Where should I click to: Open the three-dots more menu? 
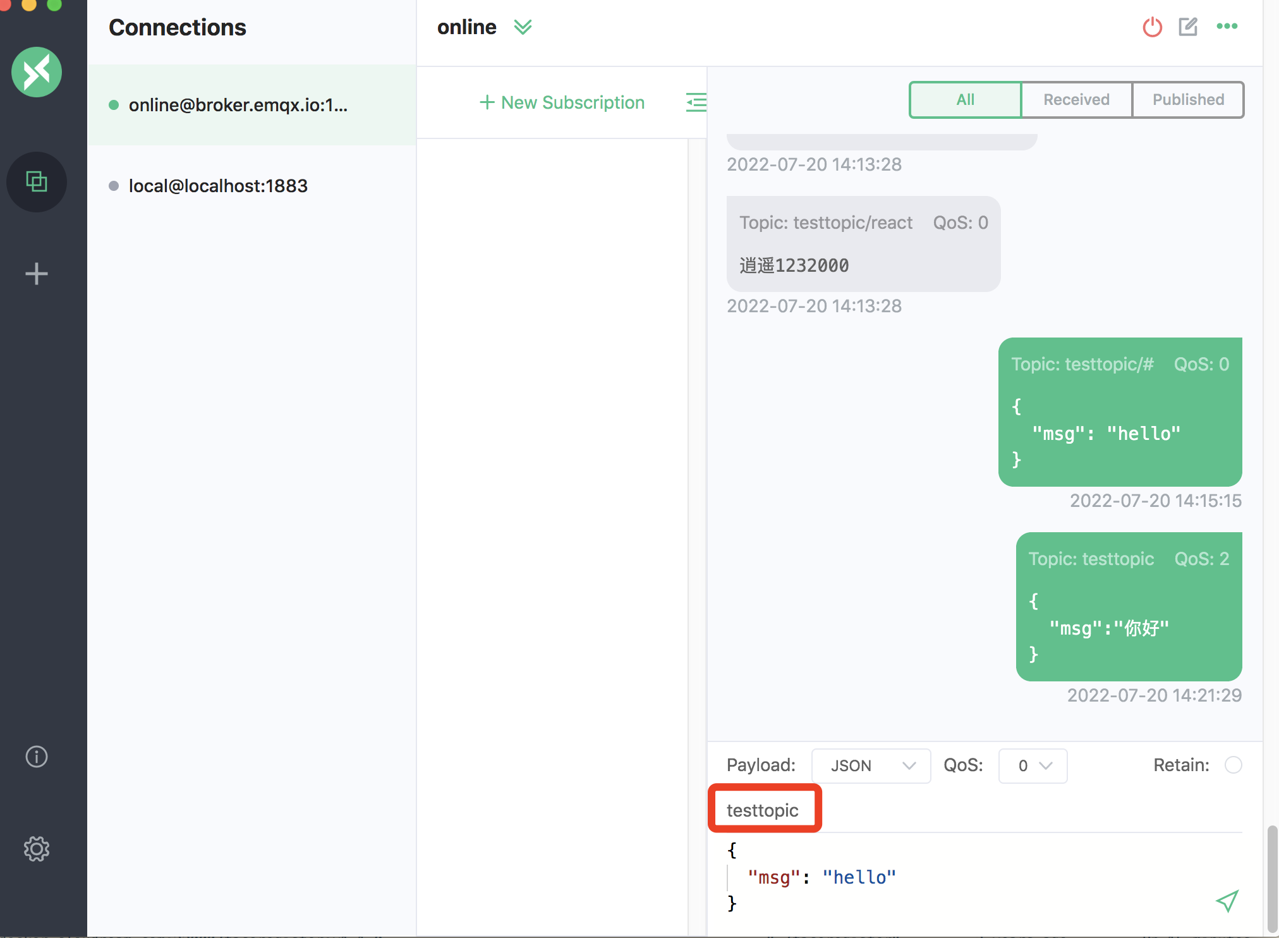[x=1227, y=27]
